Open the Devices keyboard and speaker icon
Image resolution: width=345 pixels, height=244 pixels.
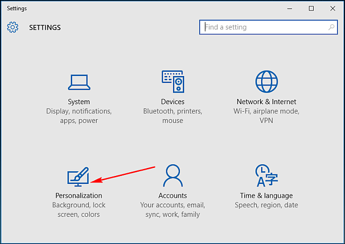click(173, 81)
